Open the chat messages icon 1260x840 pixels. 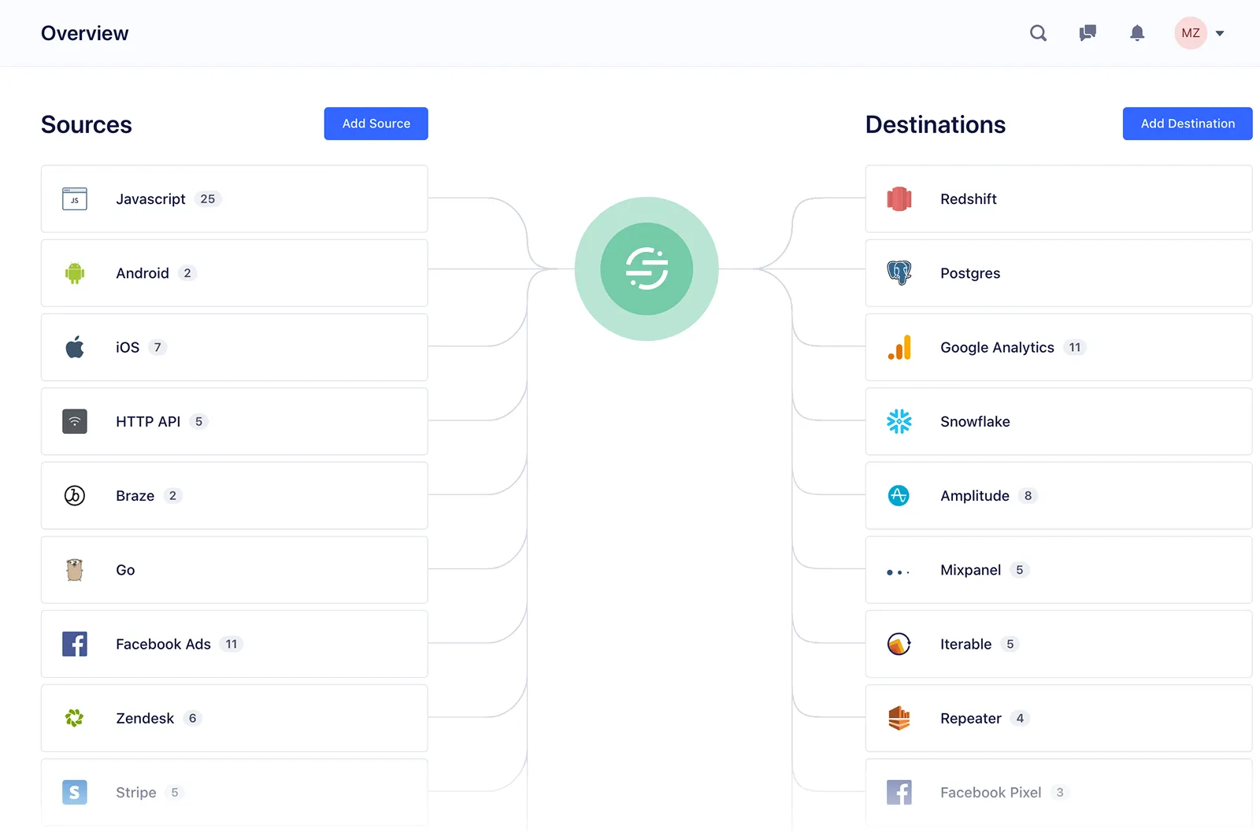point(1088,33)
